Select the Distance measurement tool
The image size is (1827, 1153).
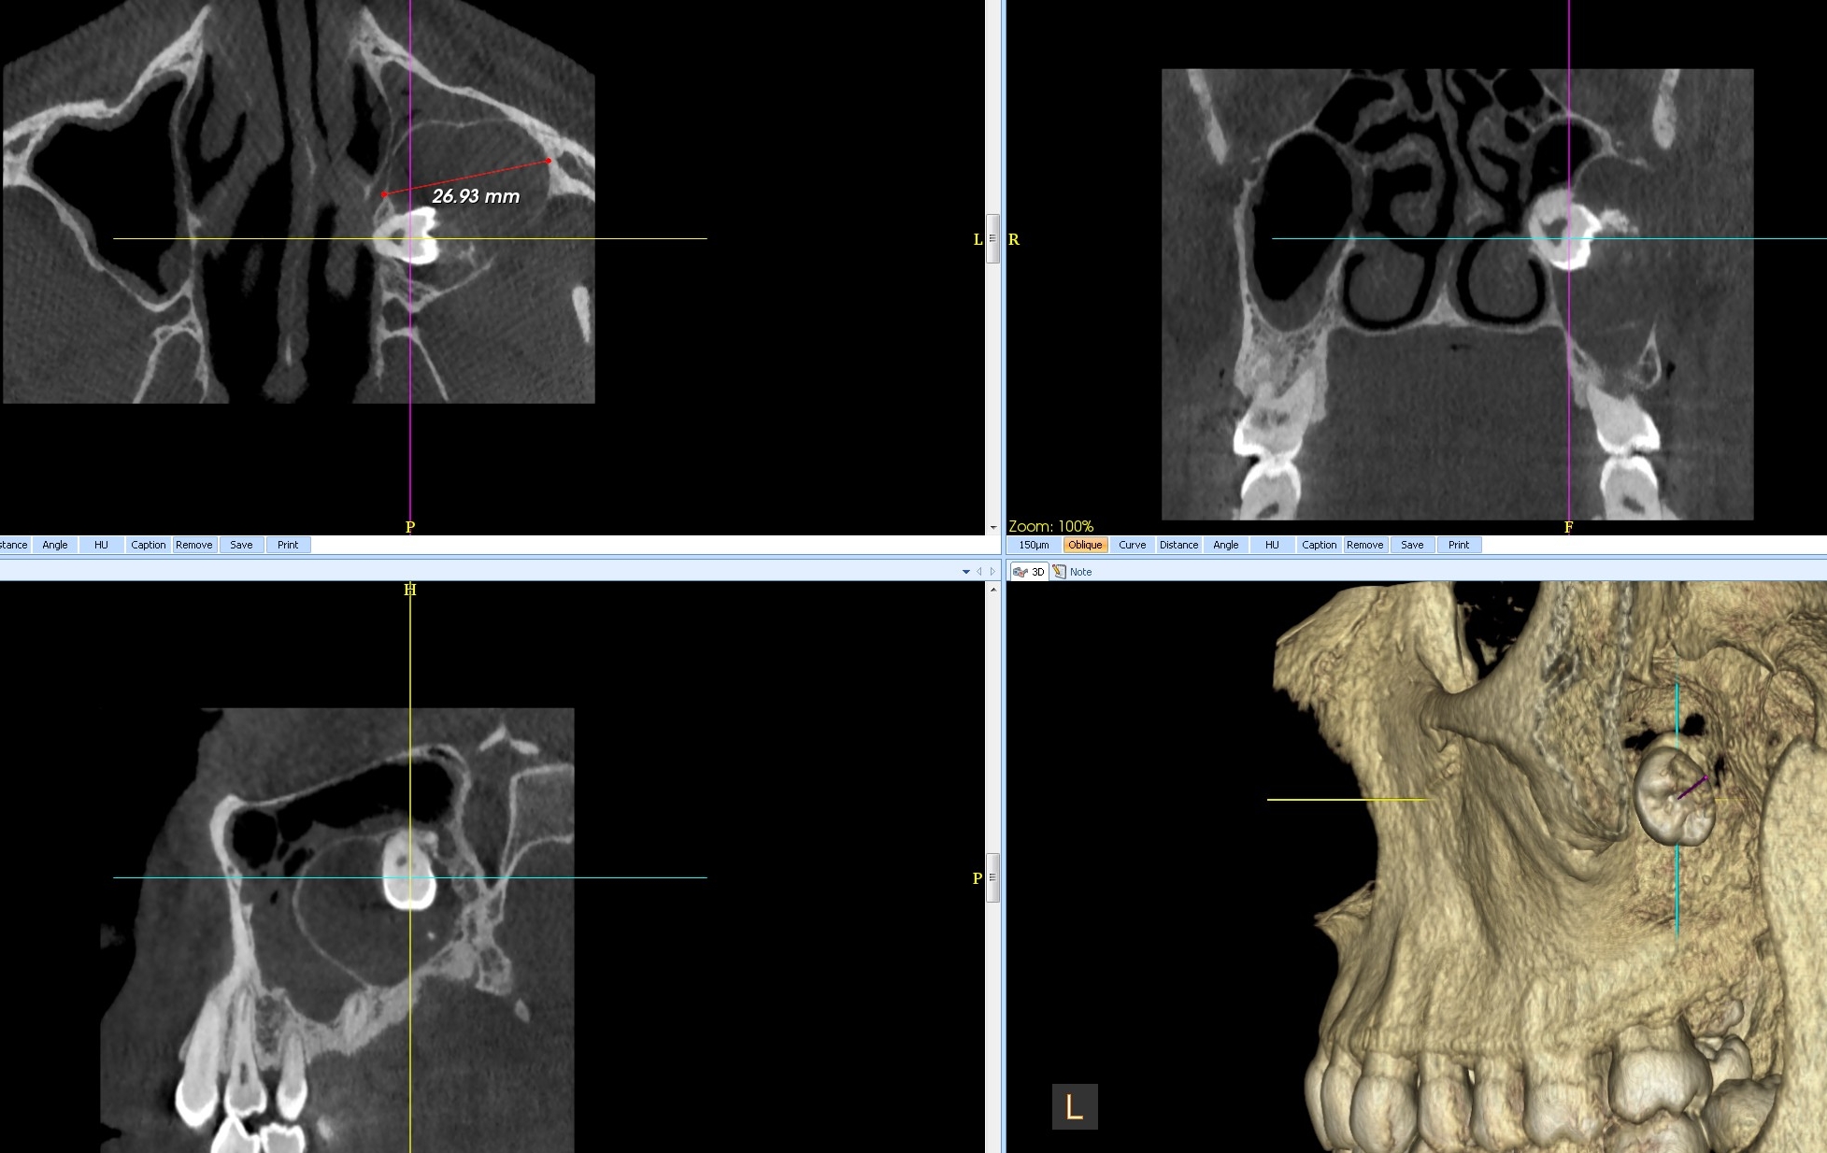click(x=1178, y=545)
